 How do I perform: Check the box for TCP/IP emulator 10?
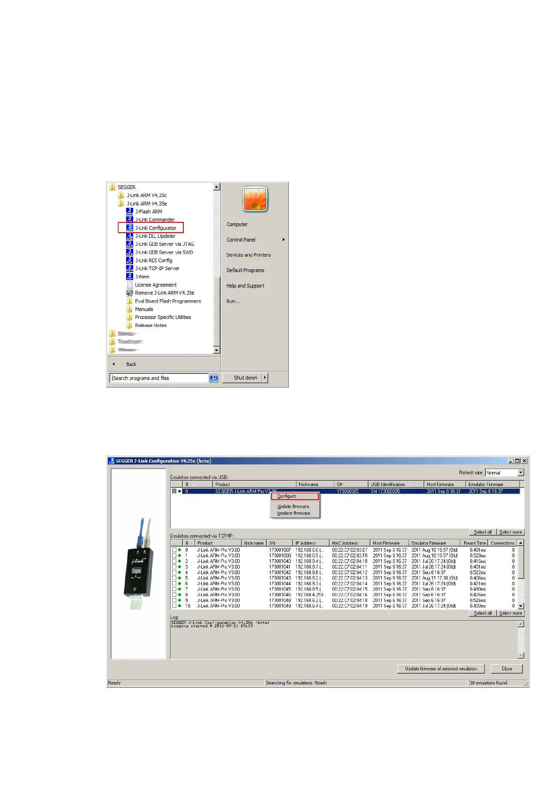[x=174, y=606]
